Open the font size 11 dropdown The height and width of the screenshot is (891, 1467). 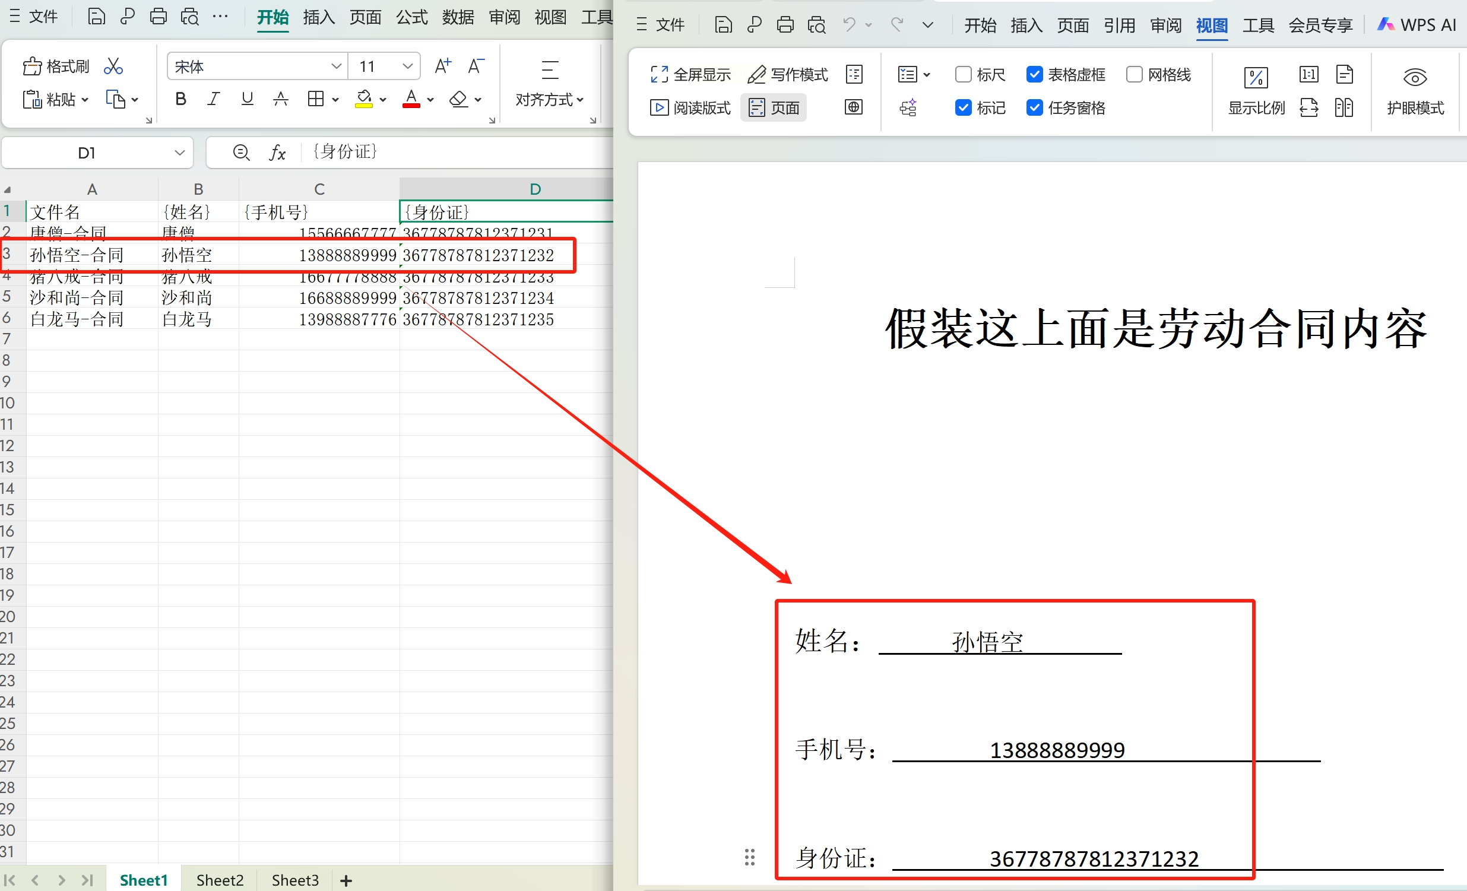[408, 66]
